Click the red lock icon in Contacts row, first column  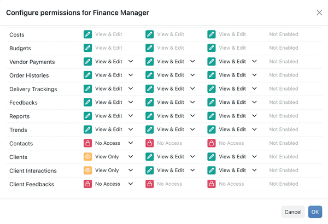[x=87, y=143]
